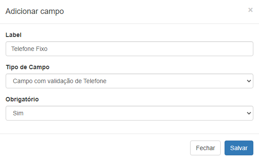
Task: Click the "Obrigatório" caption
Action: click(22, 99)
